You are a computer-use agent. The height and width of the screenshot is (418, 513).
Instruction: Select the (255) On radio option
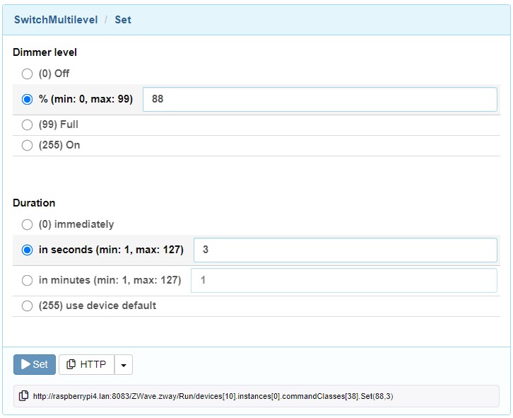pyautogui.click(x=27, y=146)
